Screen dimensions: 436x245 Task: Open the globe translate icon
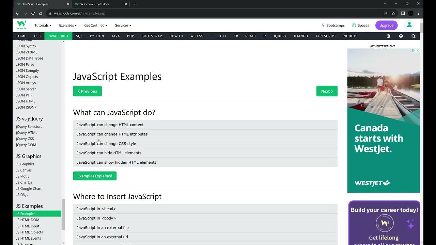401,36
